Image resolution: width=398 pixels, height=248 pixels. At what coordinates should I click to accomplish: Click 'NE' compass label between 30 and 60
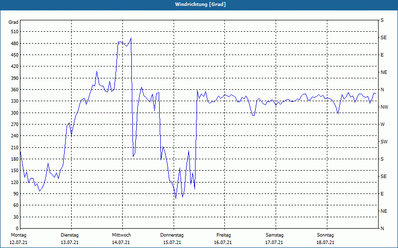point(384,211)
